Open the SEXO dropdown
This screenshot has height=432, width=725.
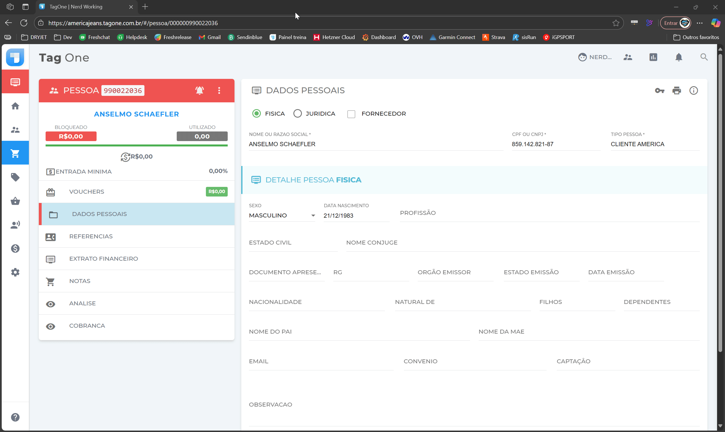pos(282,216)
